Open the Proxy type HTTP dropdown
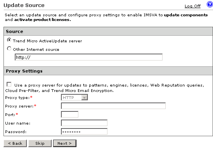This screenshot has height=149, width=213. [74, 97]
